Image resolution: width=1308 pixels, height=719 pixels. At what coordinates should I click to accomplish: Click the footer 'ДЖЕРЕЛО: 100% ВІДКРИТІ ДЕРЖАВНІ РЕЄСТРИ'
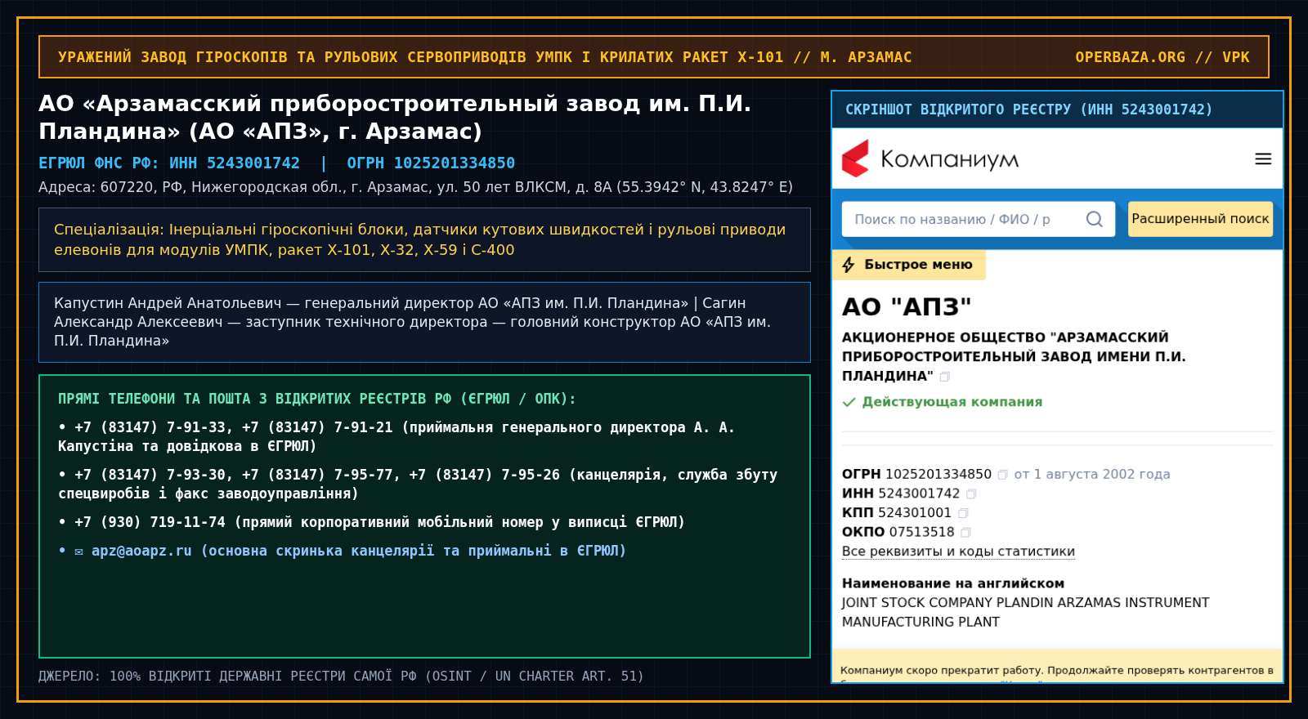click(341, 677)
